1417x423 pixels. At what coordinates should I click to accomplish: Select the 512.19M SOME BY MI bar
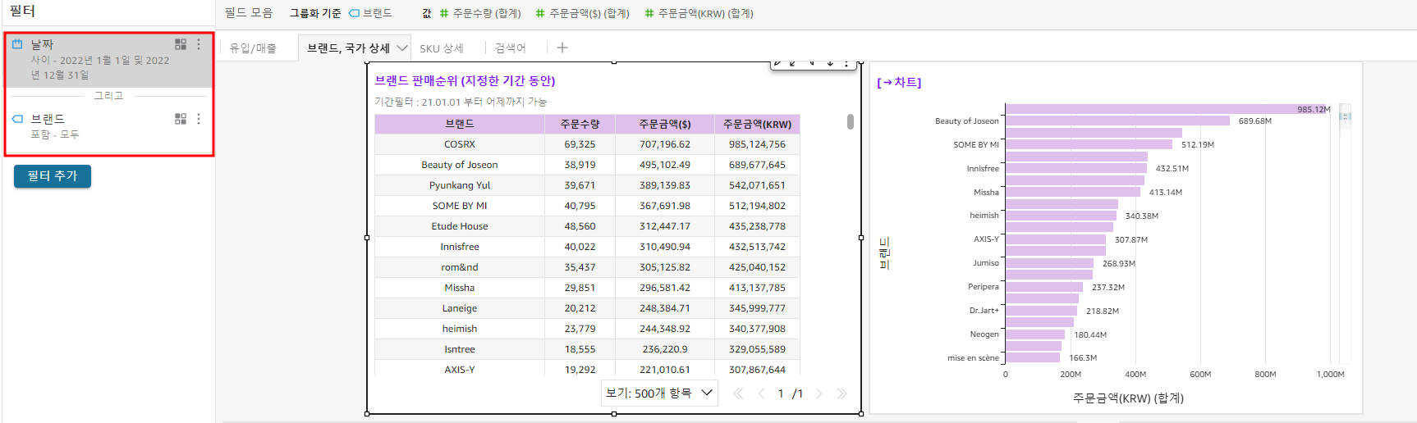pos(1089,144)
